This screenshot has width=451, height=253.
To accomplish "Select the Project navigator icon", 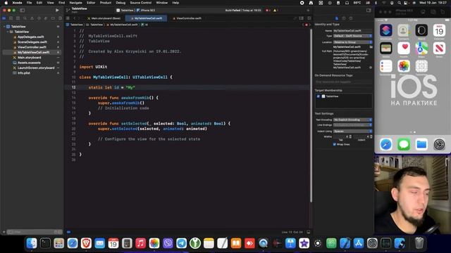I will coord(4,18).
